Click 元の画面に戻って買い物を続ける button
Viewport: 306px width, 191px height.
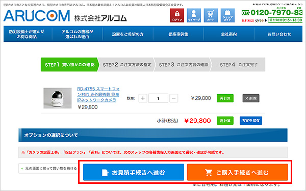pos(49,169)
